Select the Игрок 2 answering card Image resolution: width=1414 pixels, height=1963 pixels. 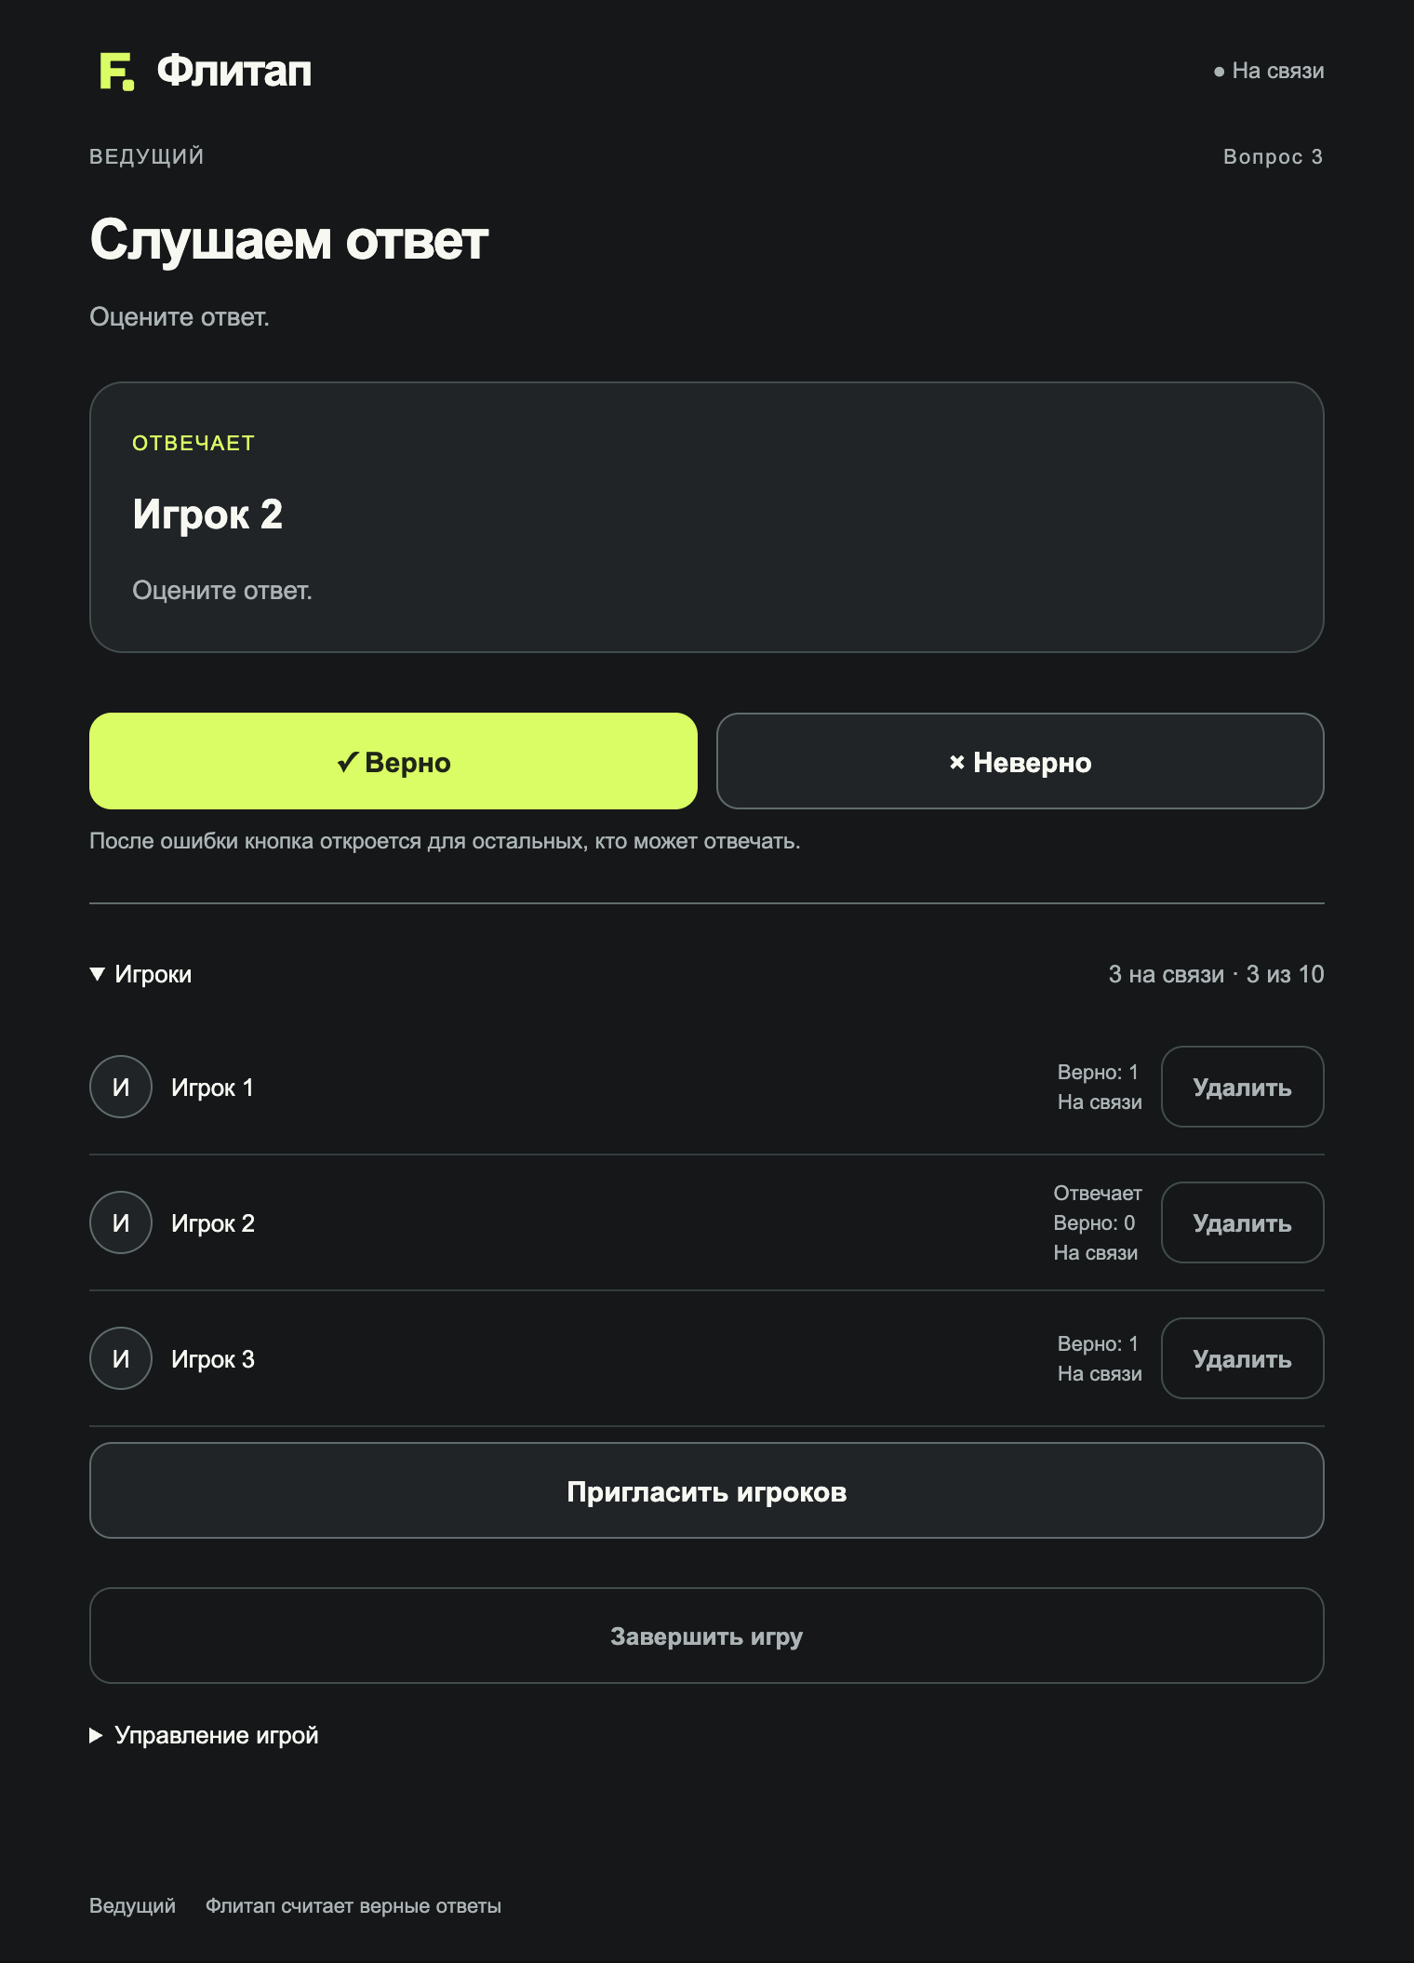tap(707, 517)
